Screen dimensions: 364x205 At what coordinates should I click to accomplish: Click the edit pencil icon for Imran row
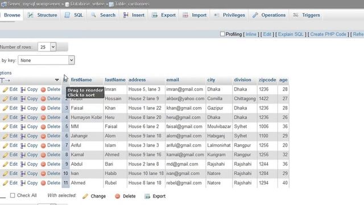[5, 90]
